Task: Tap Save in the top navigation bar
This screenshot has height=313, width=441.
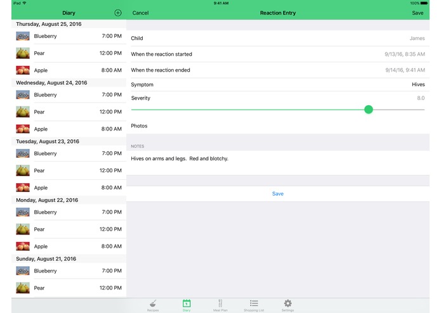Action: [x=418, y=13]
